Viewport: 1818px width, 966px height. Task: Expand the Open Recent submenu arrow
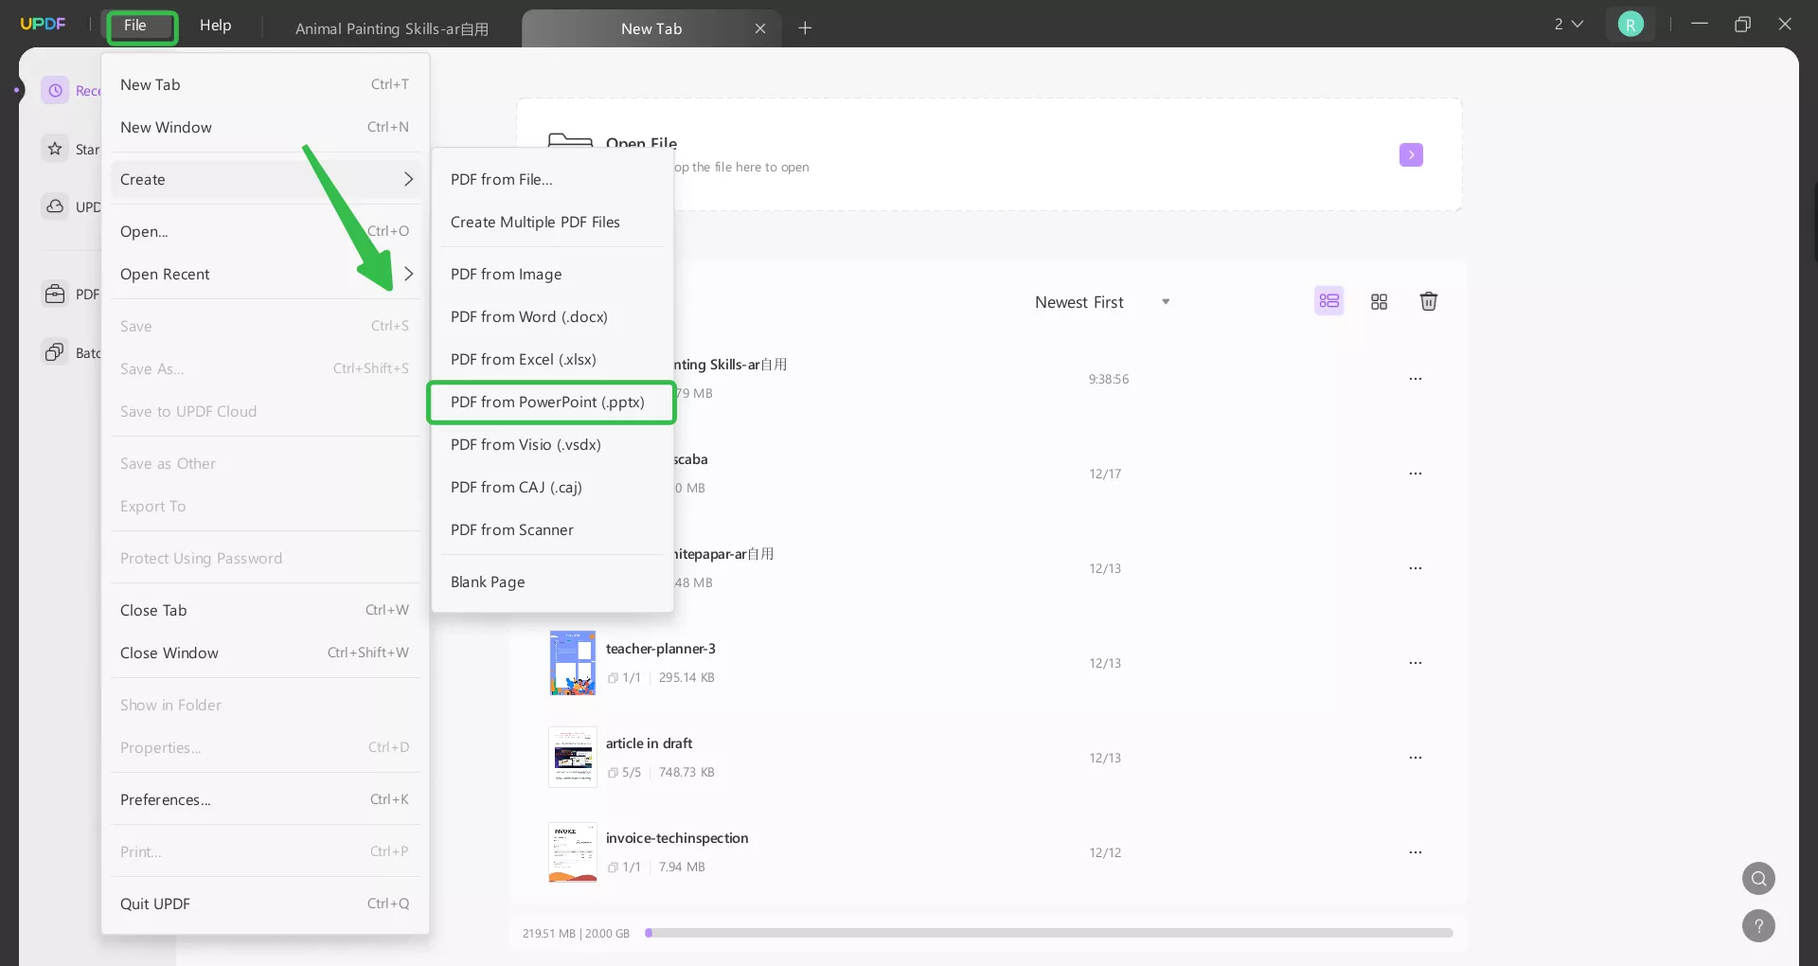coord(408,274)
